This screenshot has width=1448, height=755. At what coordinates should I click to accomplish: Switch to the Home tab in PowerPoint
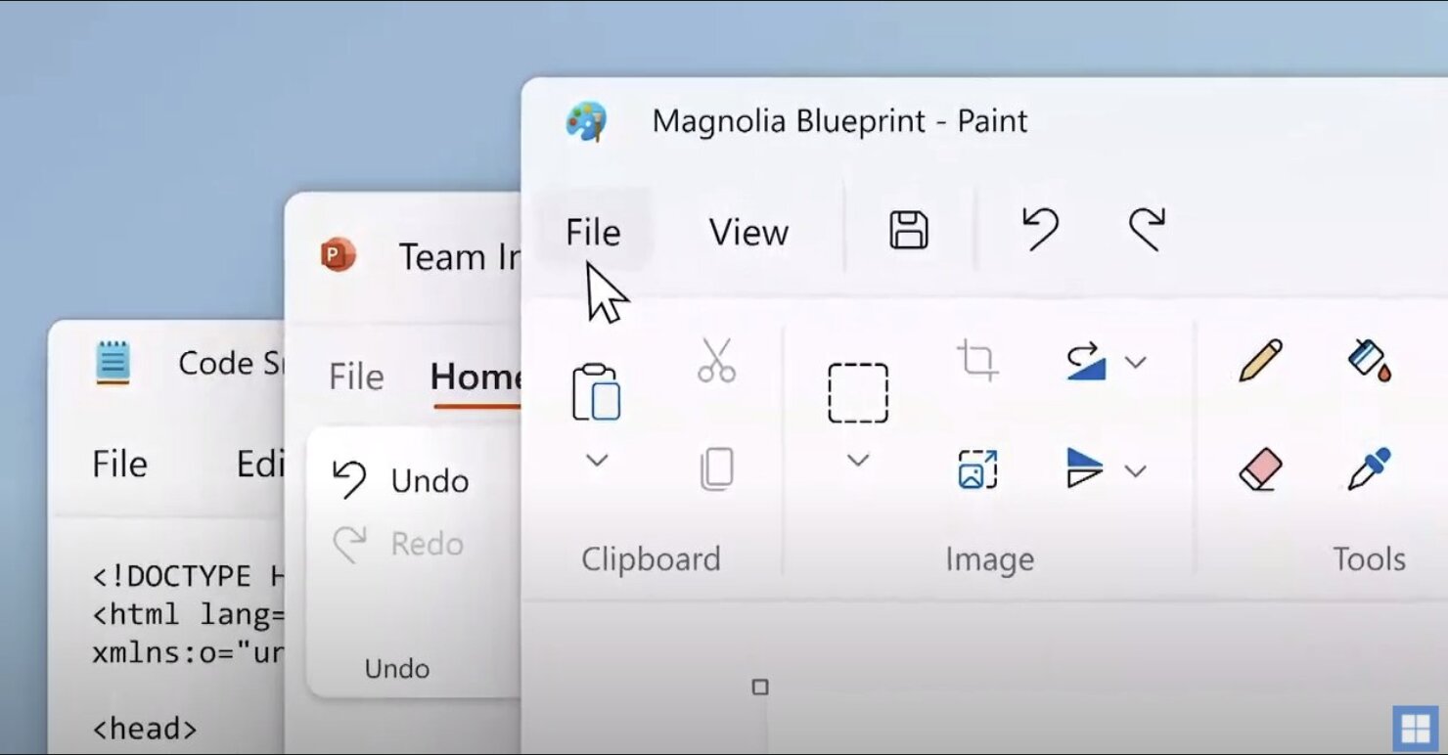tap(475, 377)
